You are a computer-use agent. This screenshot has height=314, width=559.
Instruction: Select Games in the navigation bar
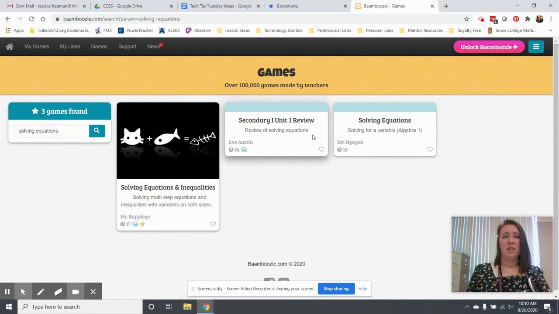pos(99,47)
